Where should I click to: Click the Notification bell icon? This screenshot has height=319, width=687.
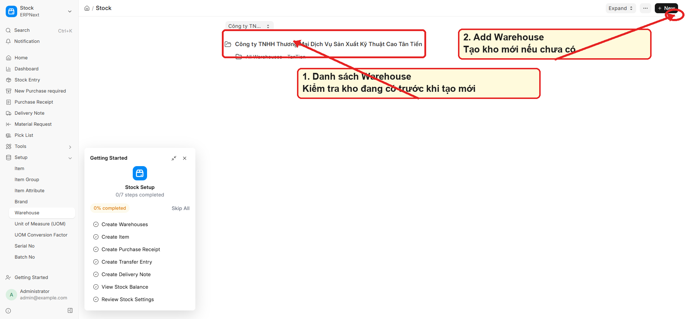pos(8,41)
